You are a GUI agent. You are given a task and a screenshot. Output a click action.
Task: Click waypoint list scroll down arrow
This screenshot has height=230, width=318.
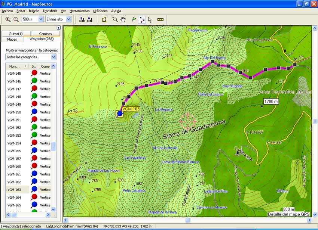point(53,209)
